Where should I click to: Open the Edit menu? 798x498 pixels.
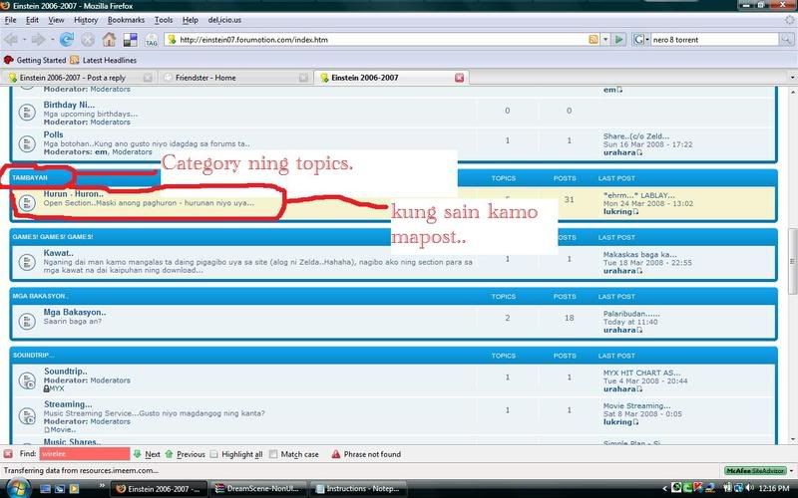tap(32, 20)
